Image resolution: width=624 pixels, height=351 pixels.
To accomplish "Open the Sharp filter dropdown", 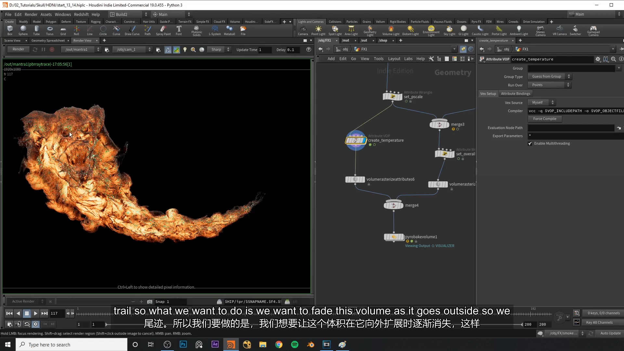I will [219, 49].
